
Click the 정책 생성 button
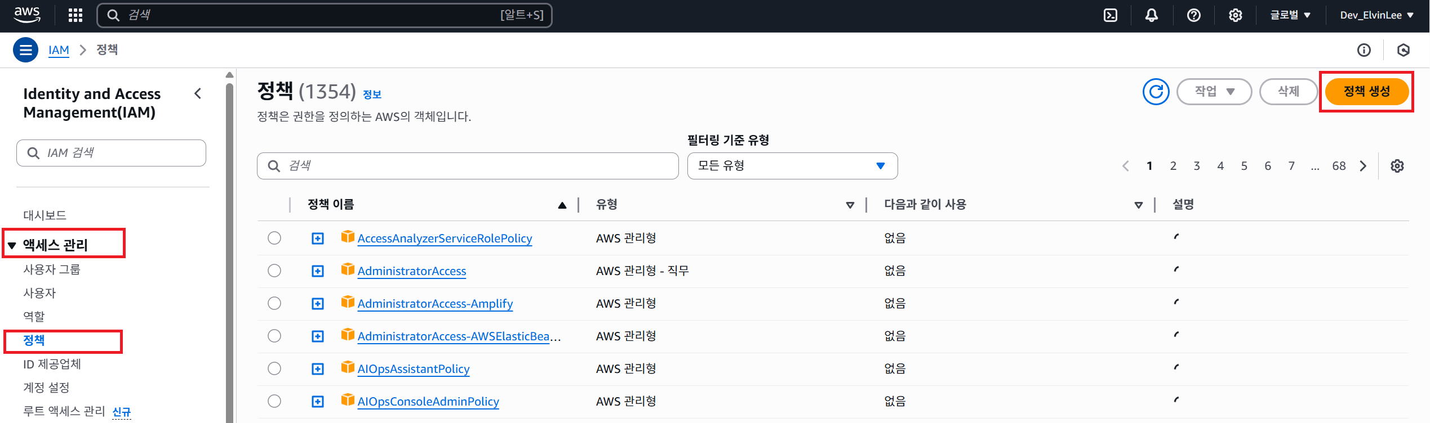1367,92
